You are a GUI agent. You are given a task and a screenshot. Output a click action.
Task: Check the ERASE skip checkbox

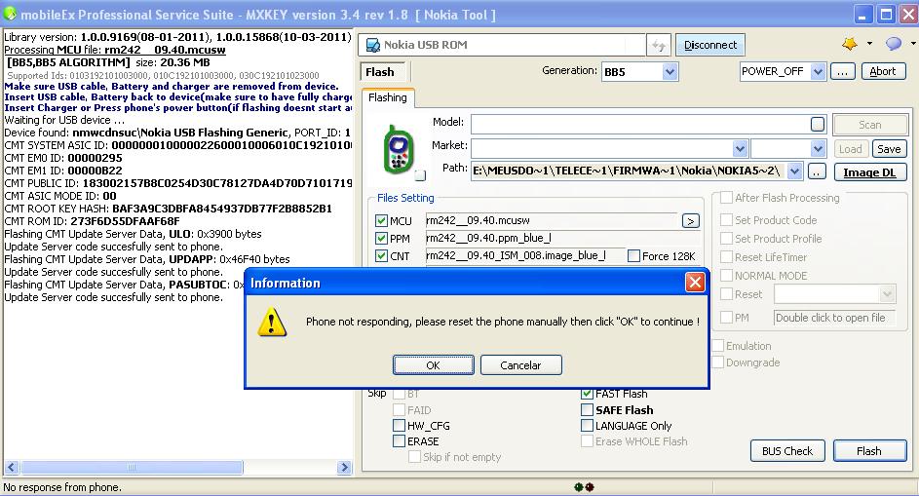pyautogui.click(x=400, y=441)
